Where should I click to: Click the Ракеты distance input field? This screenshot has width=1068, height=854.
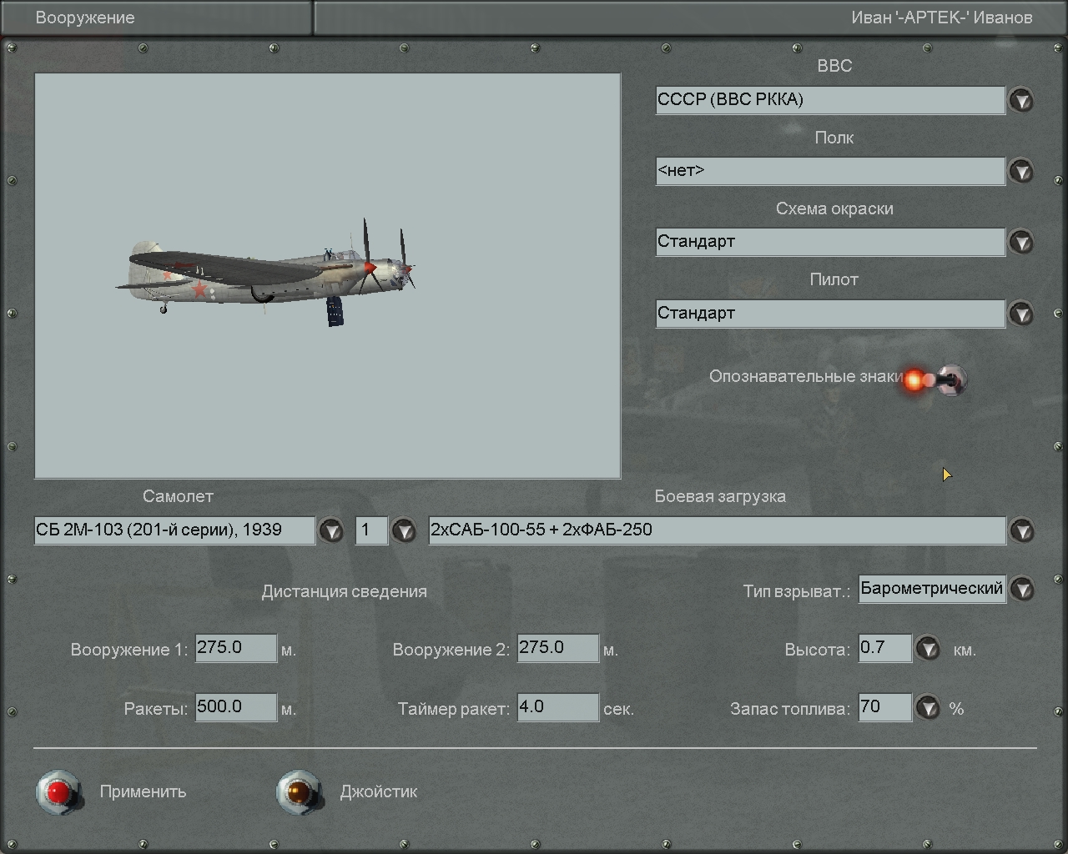point(235,707)
